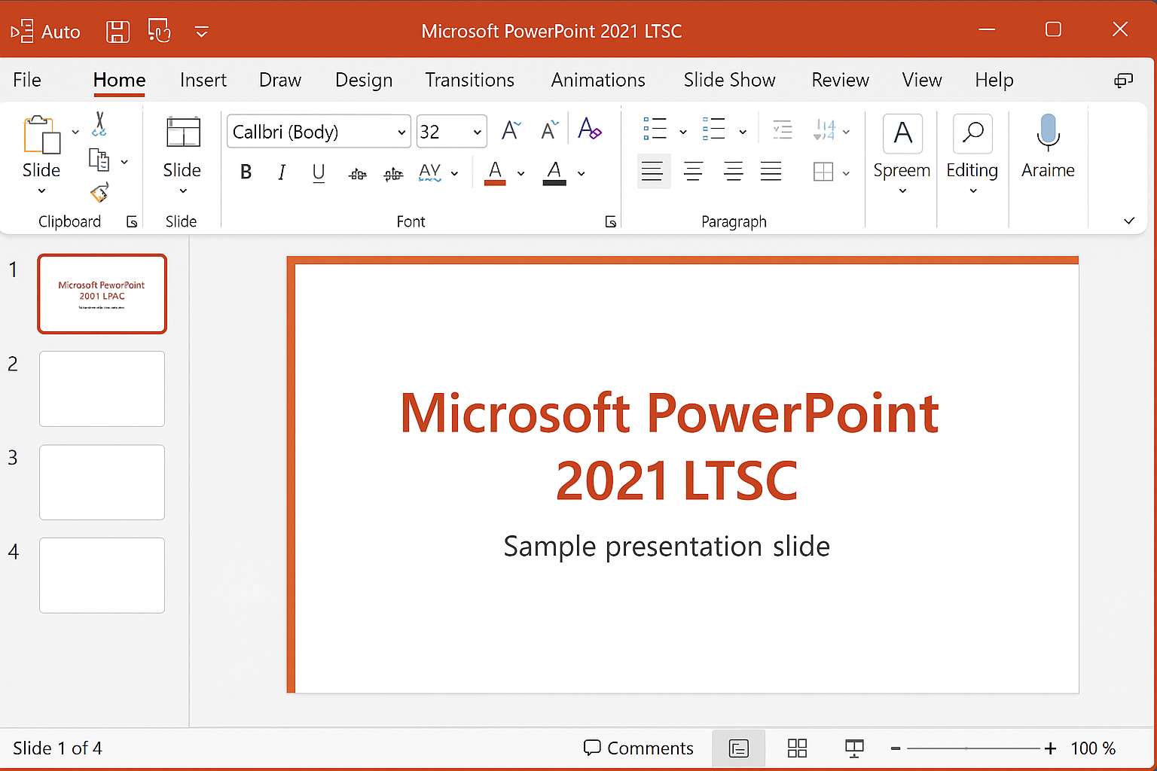Open the Comments pane
This screenshot has height=771, width=1157.
(x=638, y=748)
